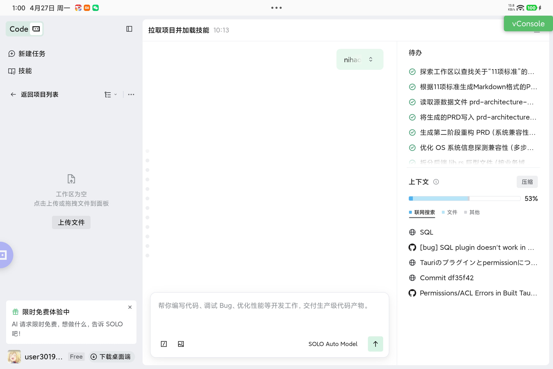Click the 上下文 info icon
This screenshot has width=553, height=369.
[x=436, y=182]
